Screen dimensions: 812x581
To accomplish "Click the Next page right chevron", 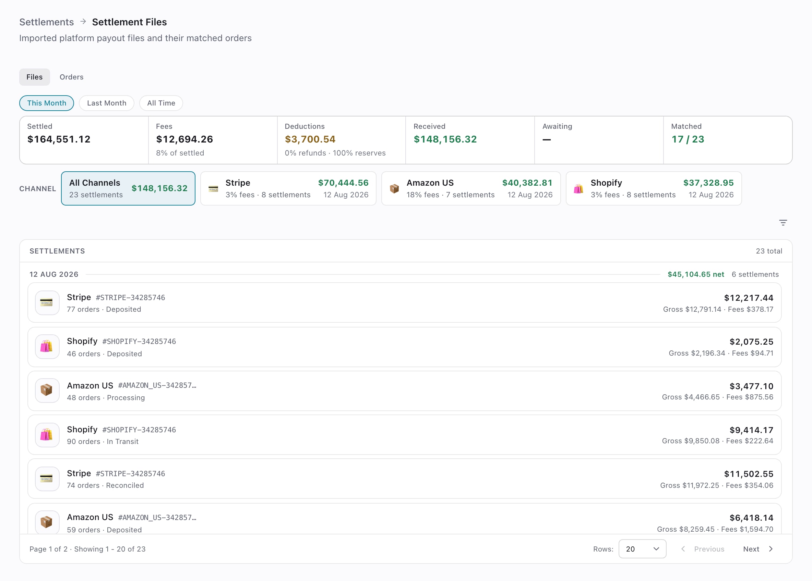I will 771,549.
